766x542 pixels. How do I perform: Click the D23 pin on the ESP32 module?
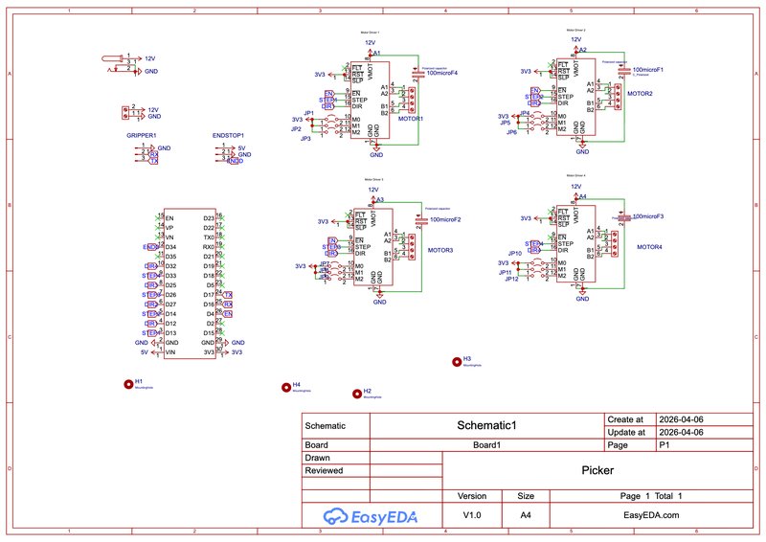(x=209, y=218)
